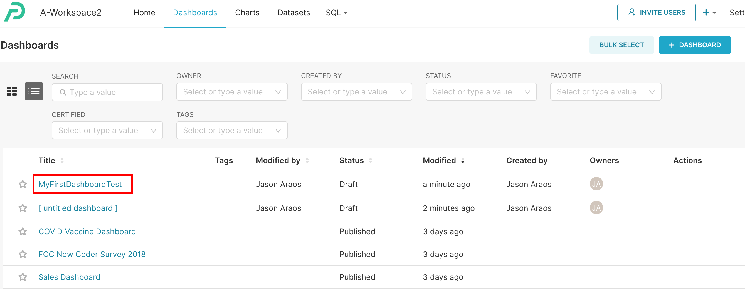The image size is (745, 289).
Task: Click the search magnifier in the search box
Action: coord(63,92)
